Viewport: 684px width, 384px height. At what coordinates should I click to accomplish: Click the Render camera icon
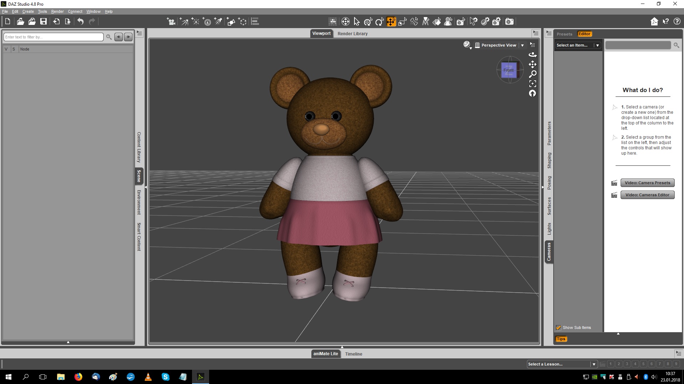[509, 22]
